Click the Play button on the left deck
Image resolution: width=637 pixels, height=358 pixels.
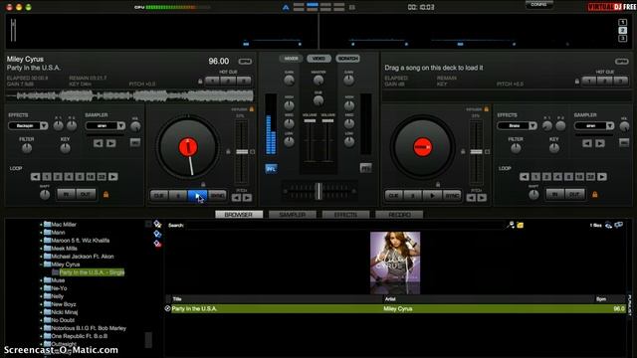(x=197, y=196)
